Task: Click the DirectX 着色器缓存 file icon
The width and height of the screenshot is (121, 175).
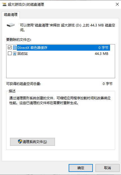Action: click(x=15, y=48)
